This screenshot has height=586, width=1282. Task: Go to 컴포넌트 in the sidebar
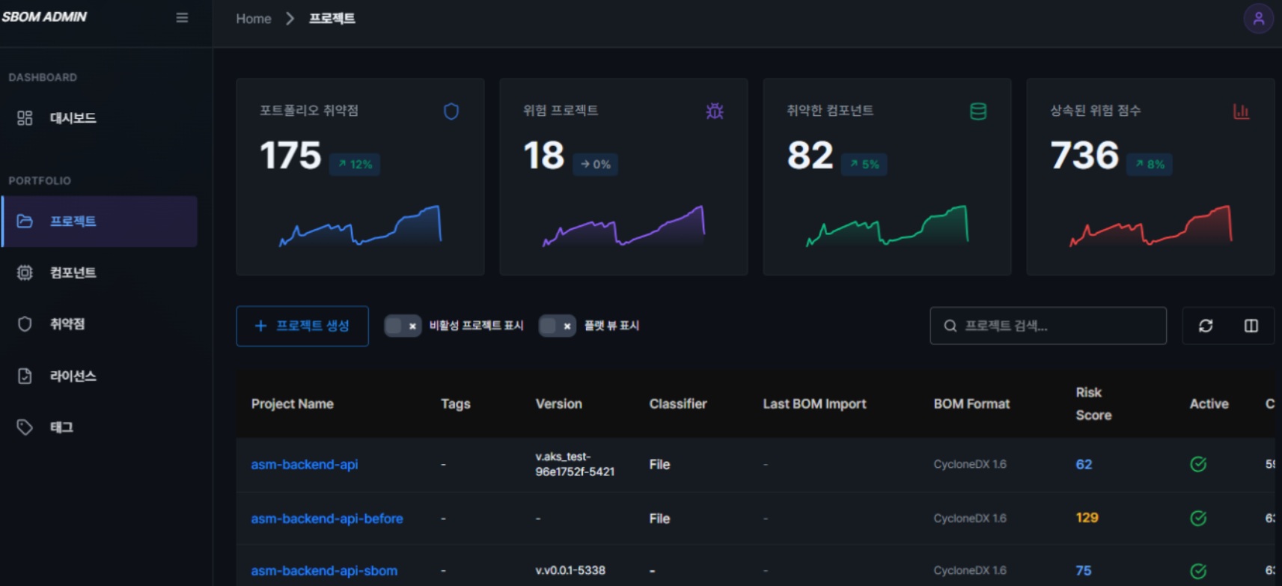point(73,272)
